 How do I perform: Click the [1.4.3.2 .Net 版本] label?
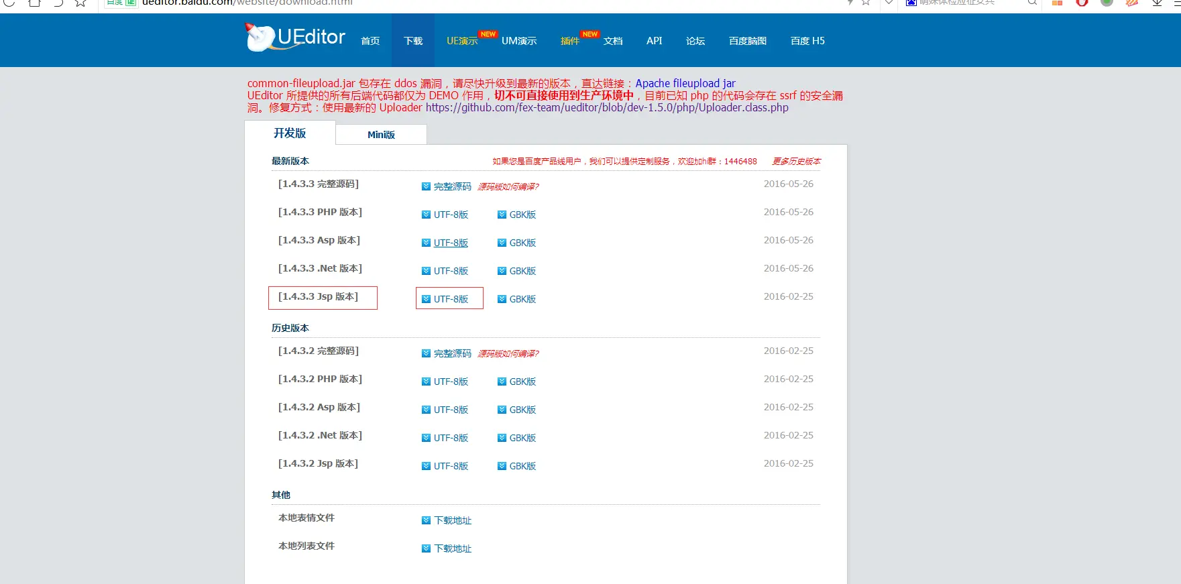point(320,435)
